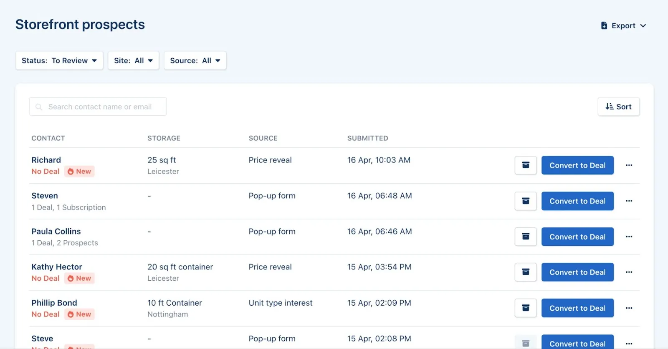Convert Phillip Bond to a deal
This screenshot has height=349, width=668.
coord(577,308)
